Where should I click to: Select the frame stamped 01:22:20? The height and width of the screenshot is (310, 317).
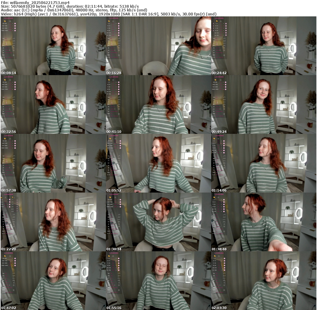click(x=53, y=222)
